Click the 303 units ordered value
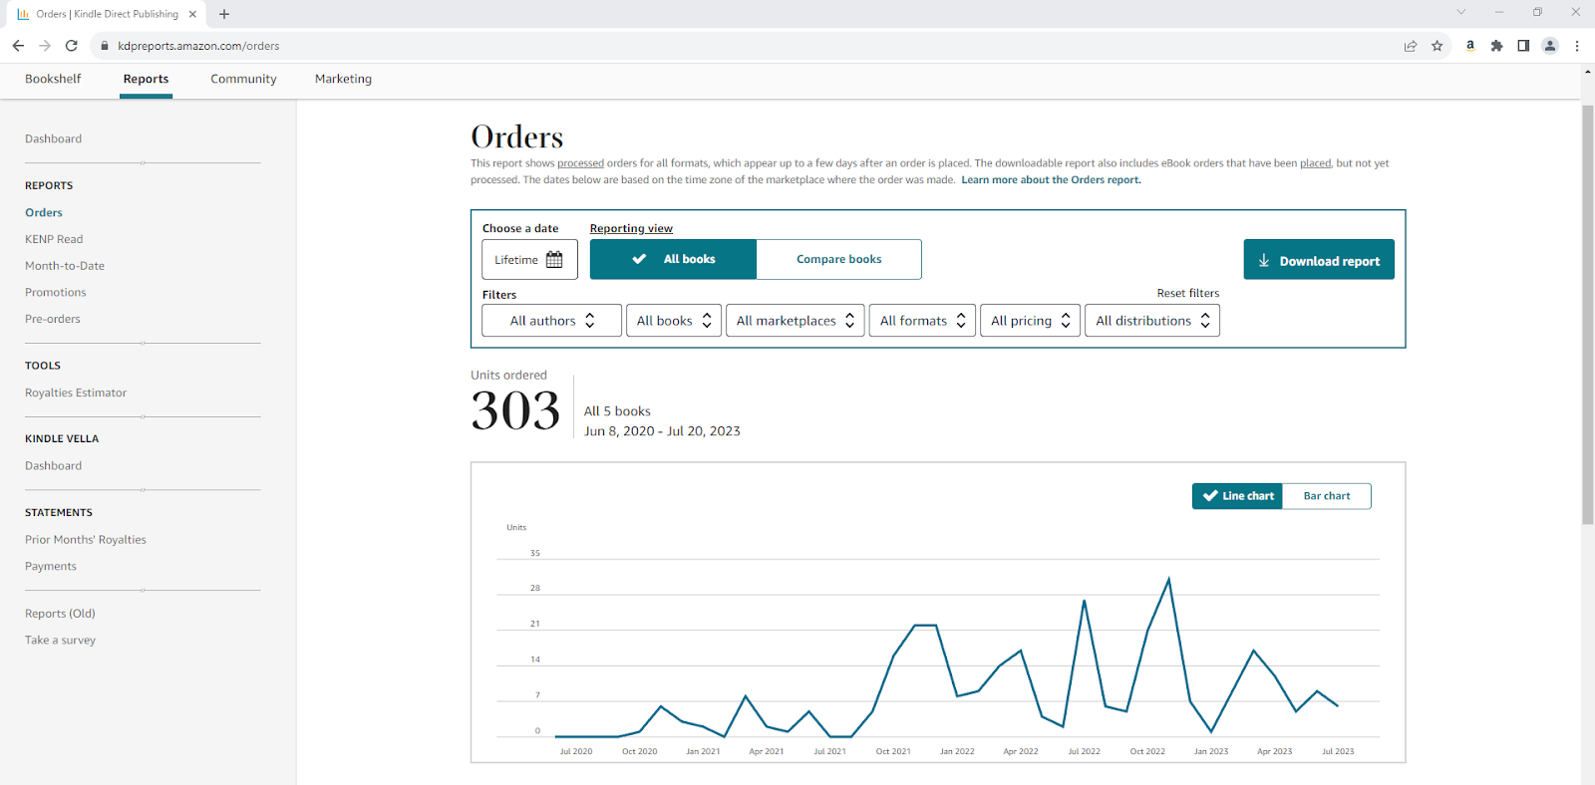Image resolution: width=1595 pixels, height=785 pixels. 515,410
